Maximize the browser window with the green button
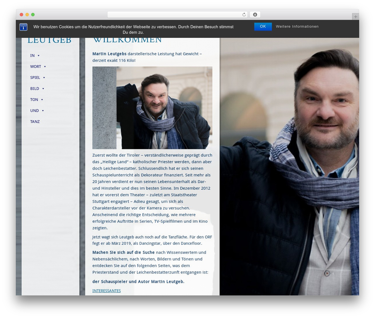 (x=33, y=15)
